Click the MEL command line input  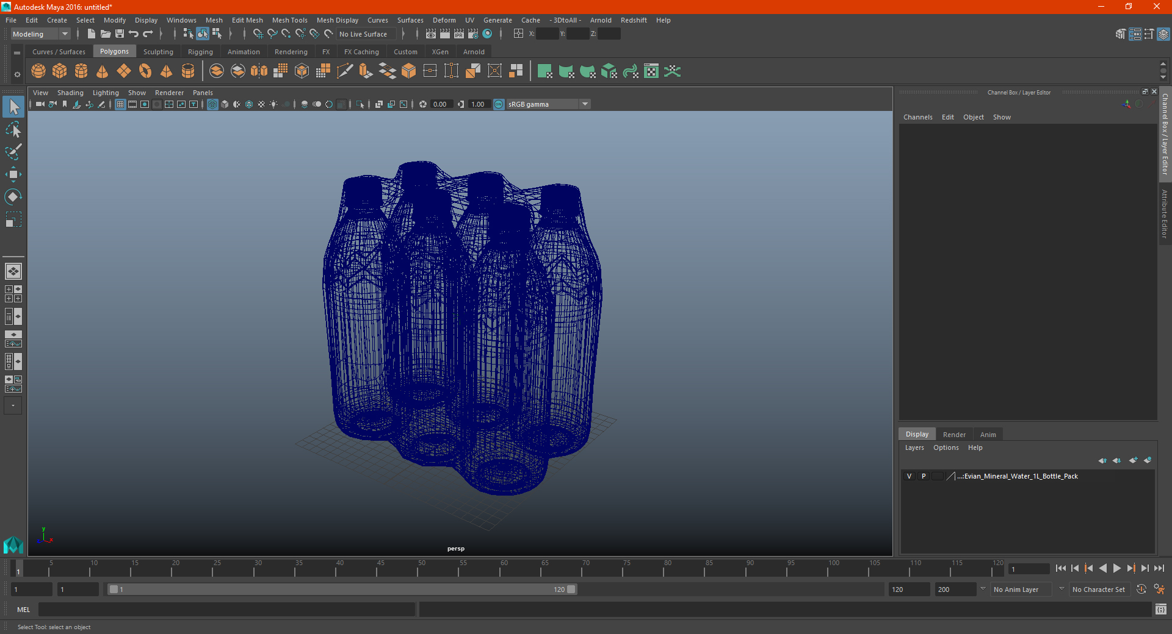pyautogui.click(x=227, y=610)
